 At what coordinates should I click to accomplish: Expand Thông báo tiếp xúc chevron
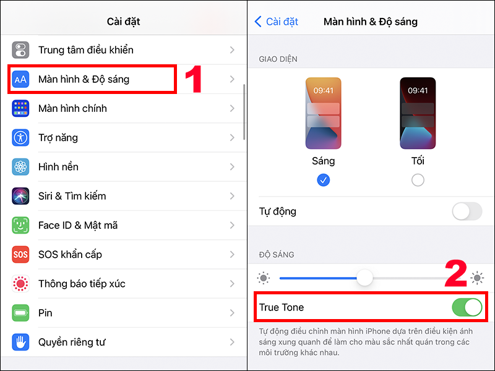click(232, 284)
